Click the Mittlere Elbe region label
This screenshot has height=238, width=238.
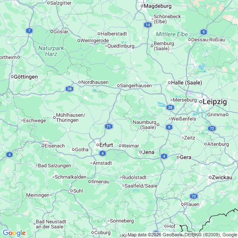click(x=172, y=34)
